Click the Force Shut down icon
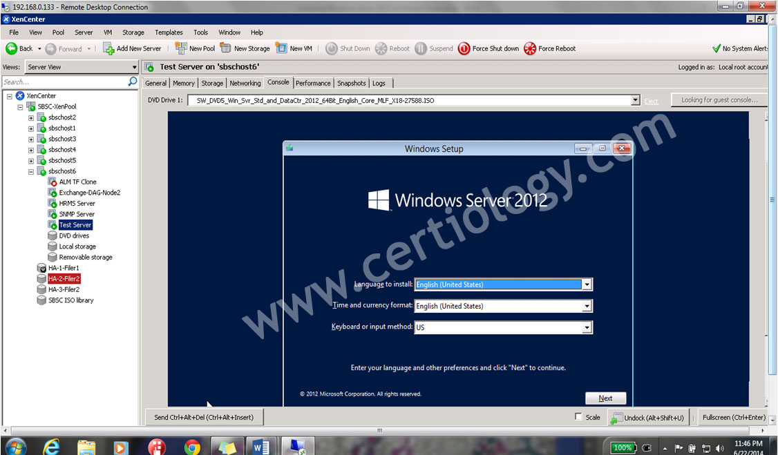Image resolution: width=778 pixels, height=455 pixels. [464, 48]
